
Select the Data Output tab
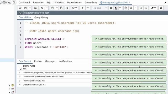tap(25, 61)
